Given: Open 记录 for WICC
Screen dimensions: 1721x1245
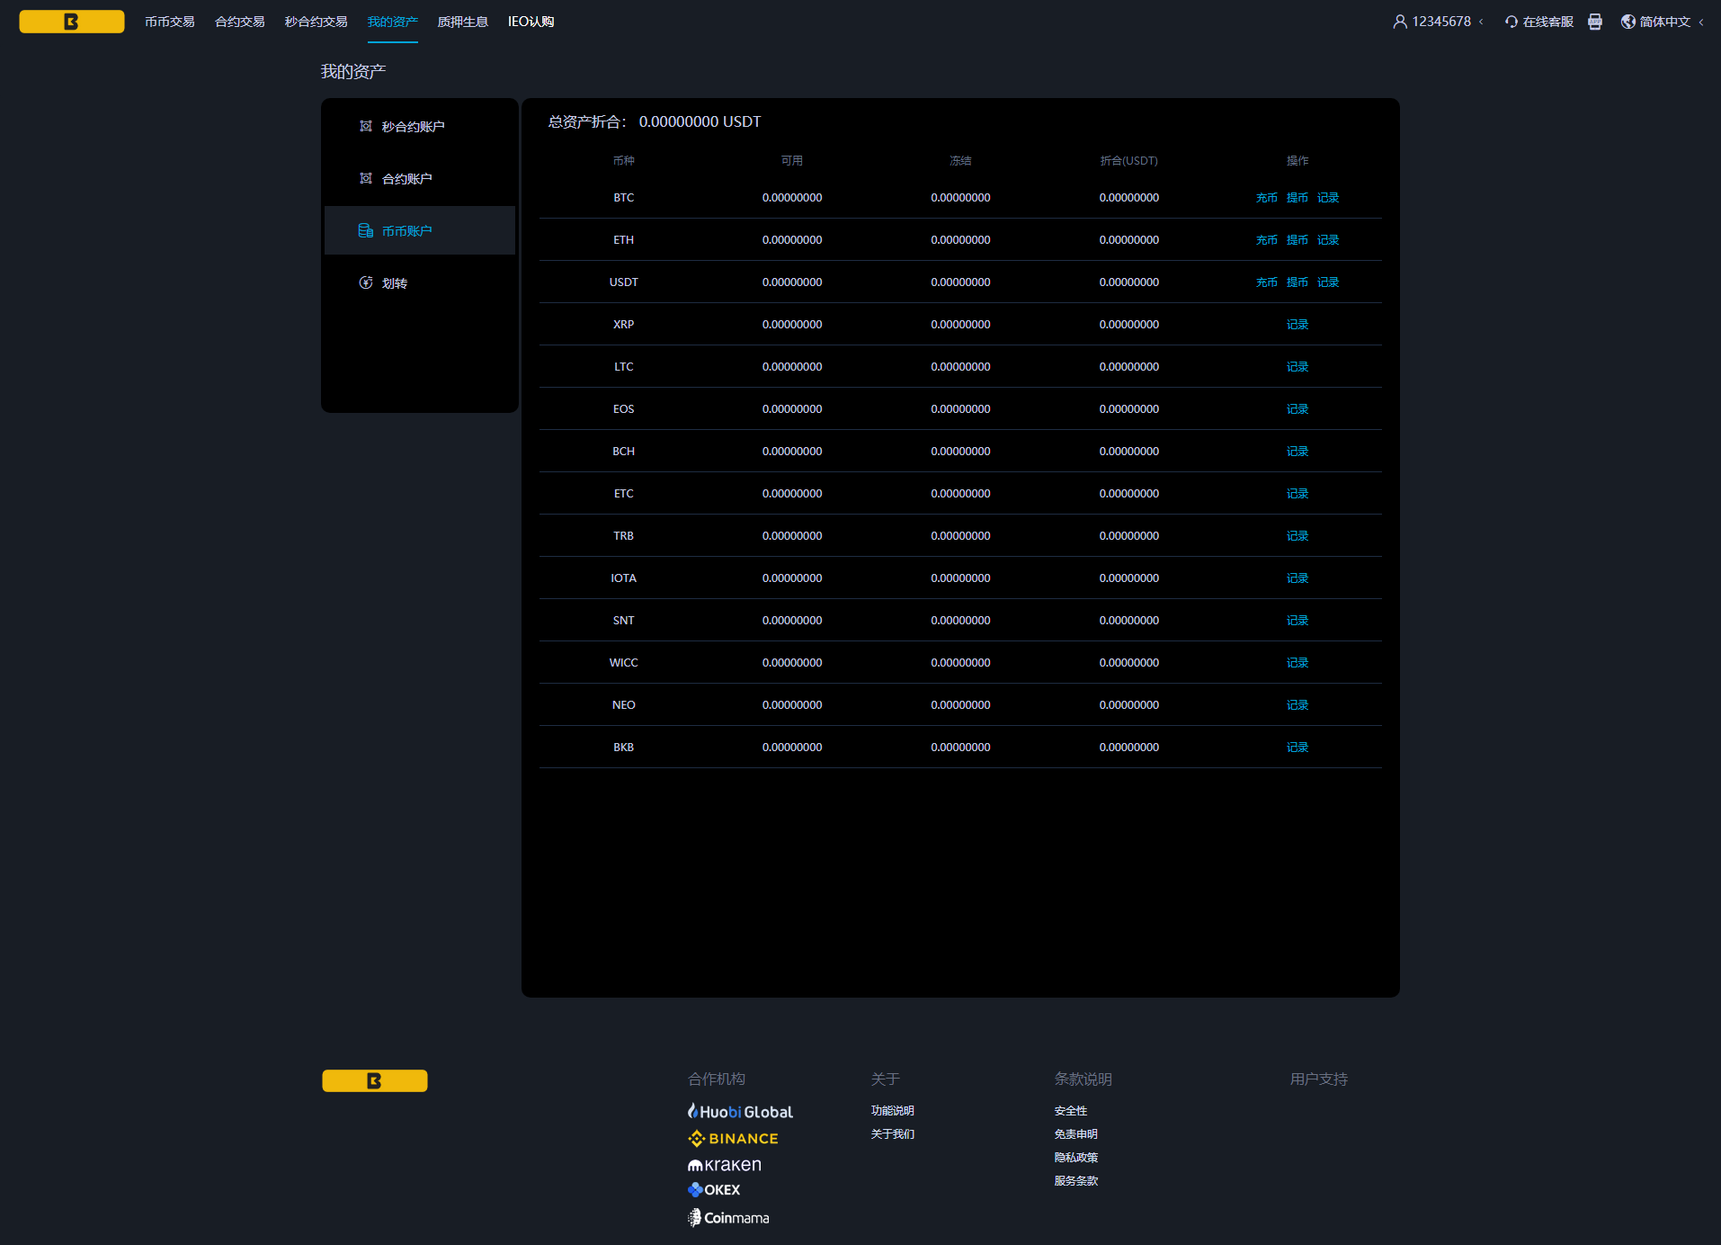Looking at the screenshot, I should 1297,662.
